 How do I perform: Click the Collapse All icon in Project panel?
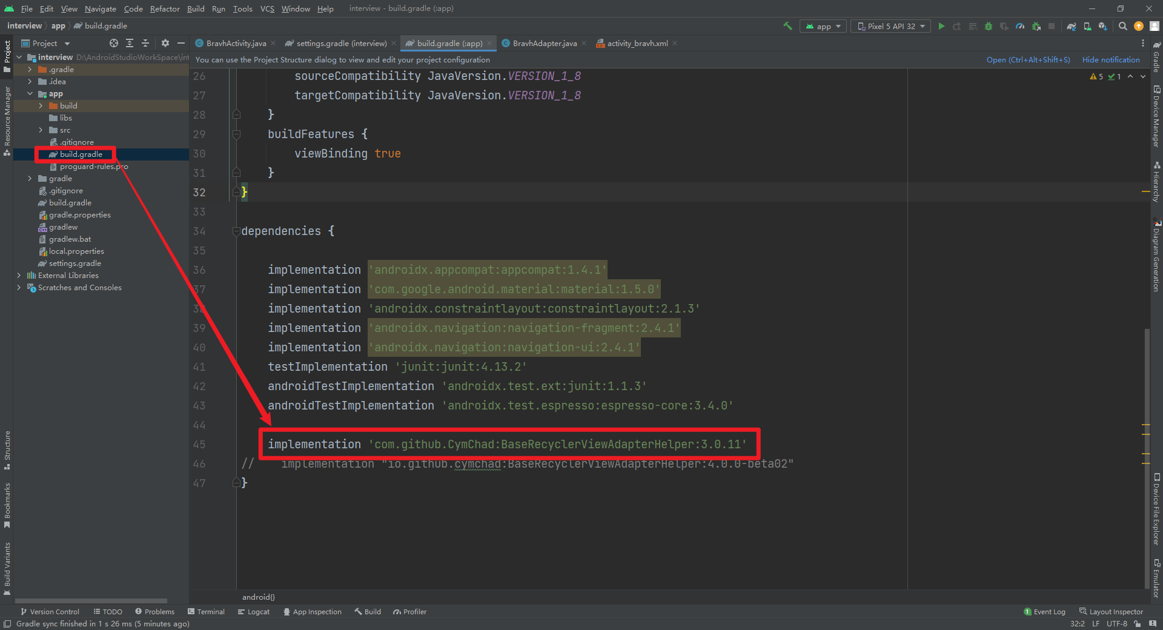(x=145, y=43)
